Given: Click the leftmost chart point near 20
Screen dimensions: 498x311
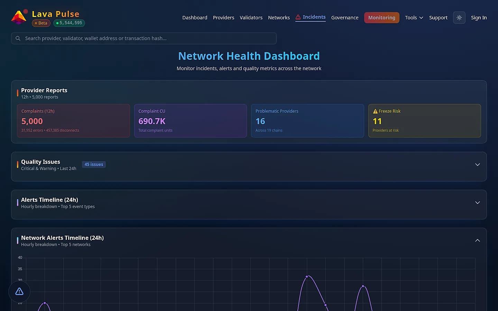Looking at the screenshot, I should point(45,303).
